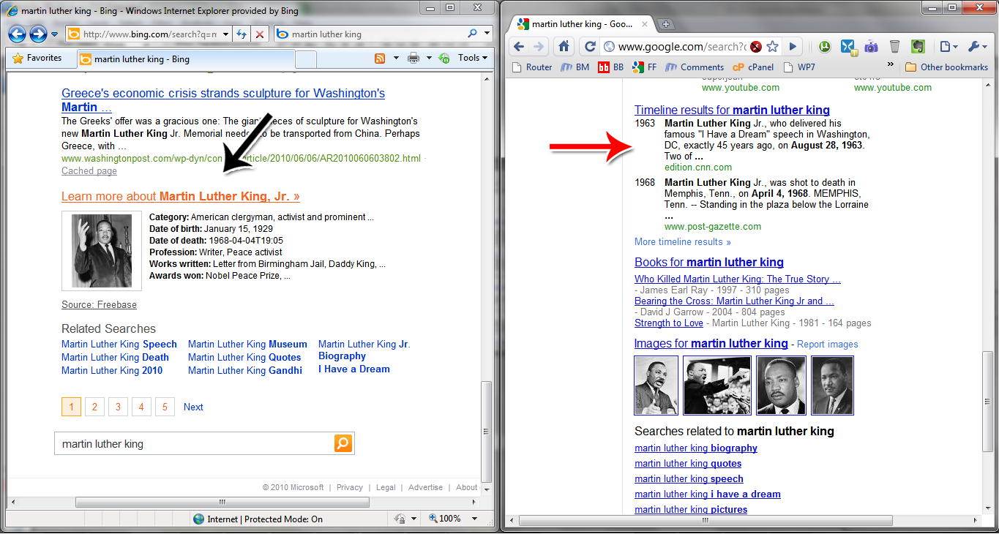Click IE horizontal scrollbar thumb
The width and height of the screenshot is (999, 534).
click(x=221, y=503)
